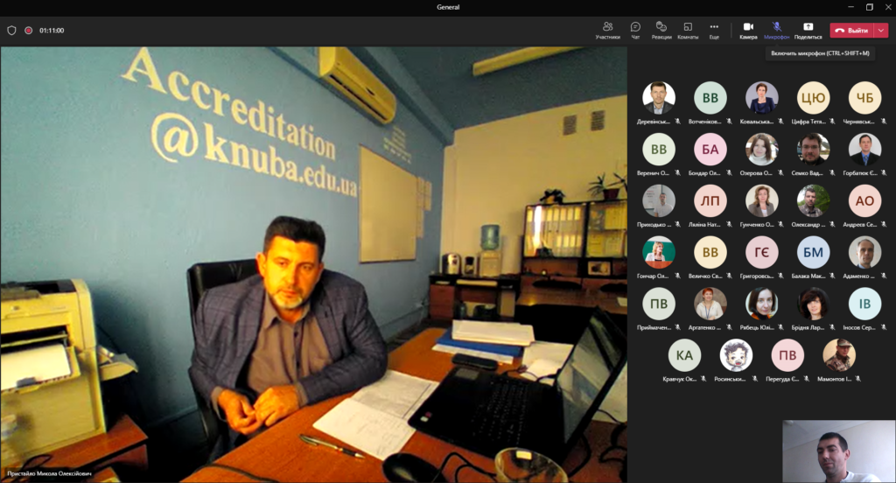Click muted mic icon beside Ляліна Нат...
The height and width of the screenshot is (483, 896).
pos(729,224)
